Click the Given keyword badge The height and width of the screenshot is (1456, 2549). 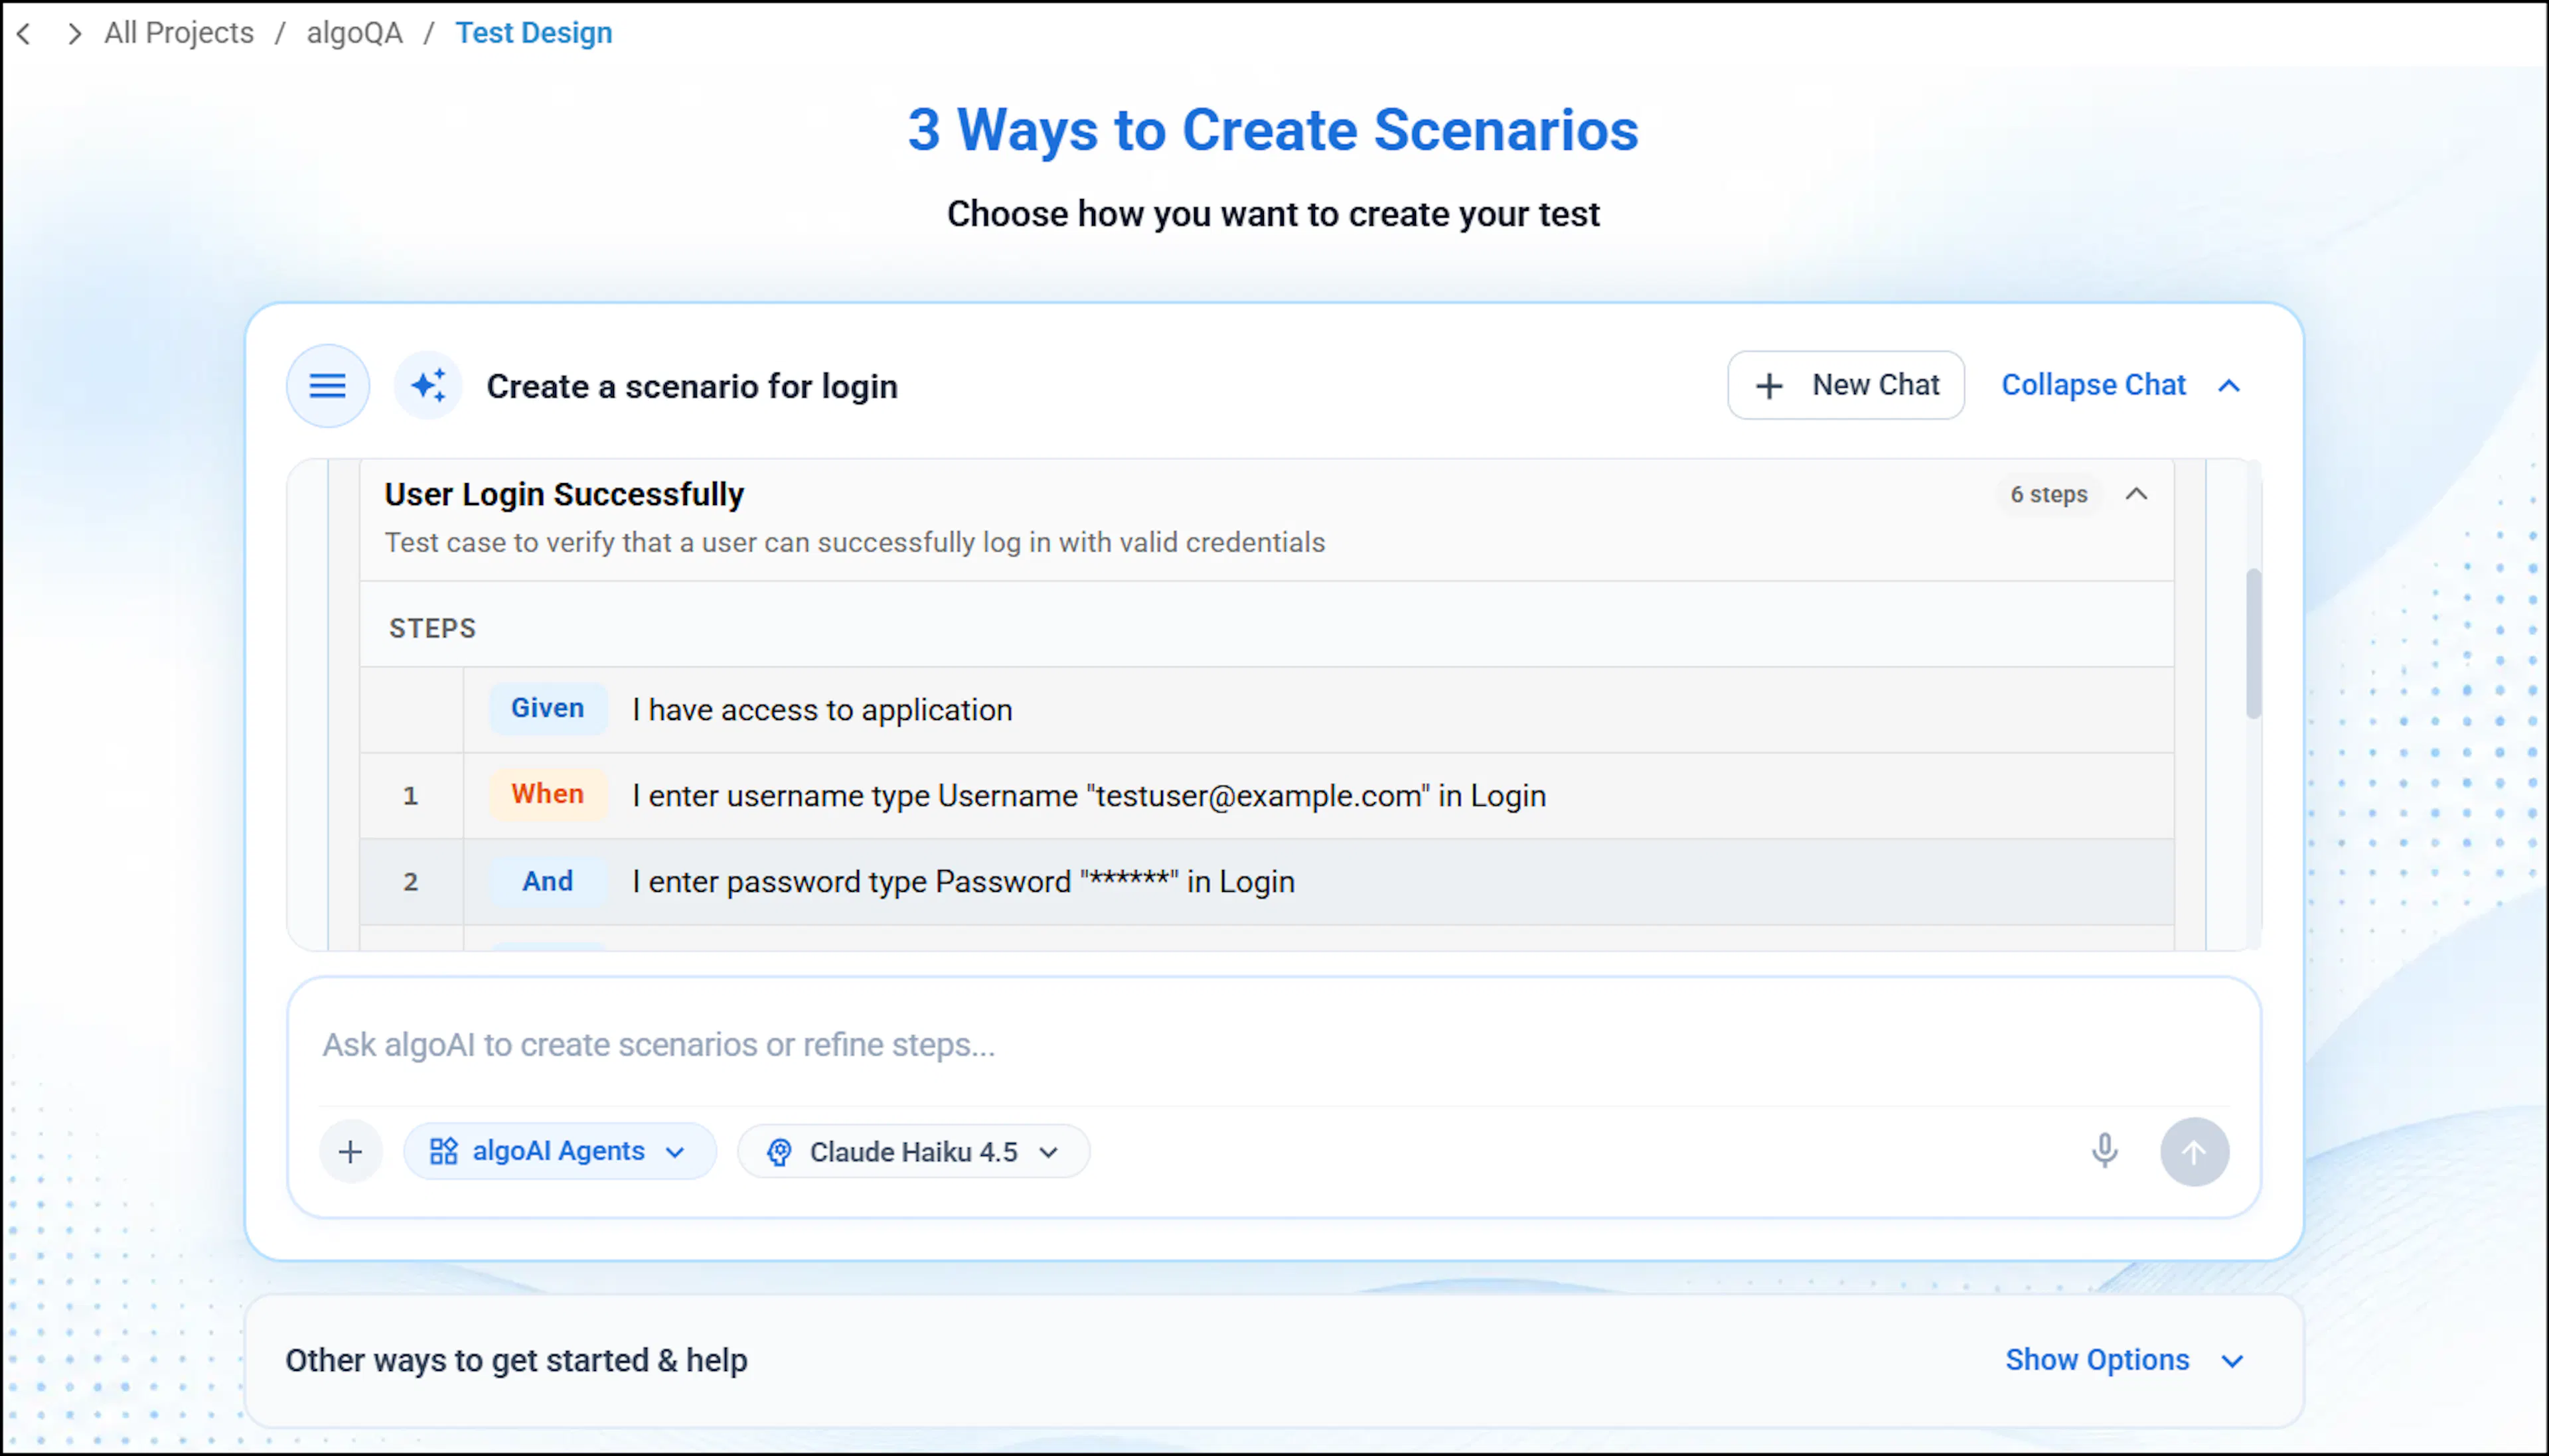tap(548, 708)
